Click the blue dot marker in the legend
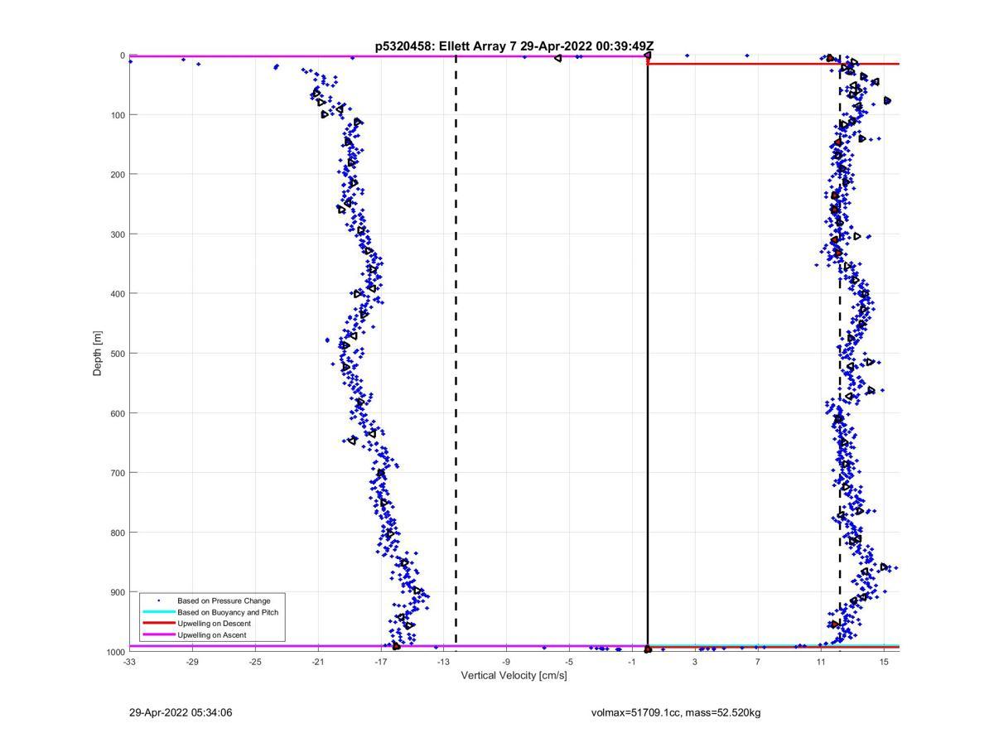Viewport: 994px width, 733px height. (x=158, y=600)
